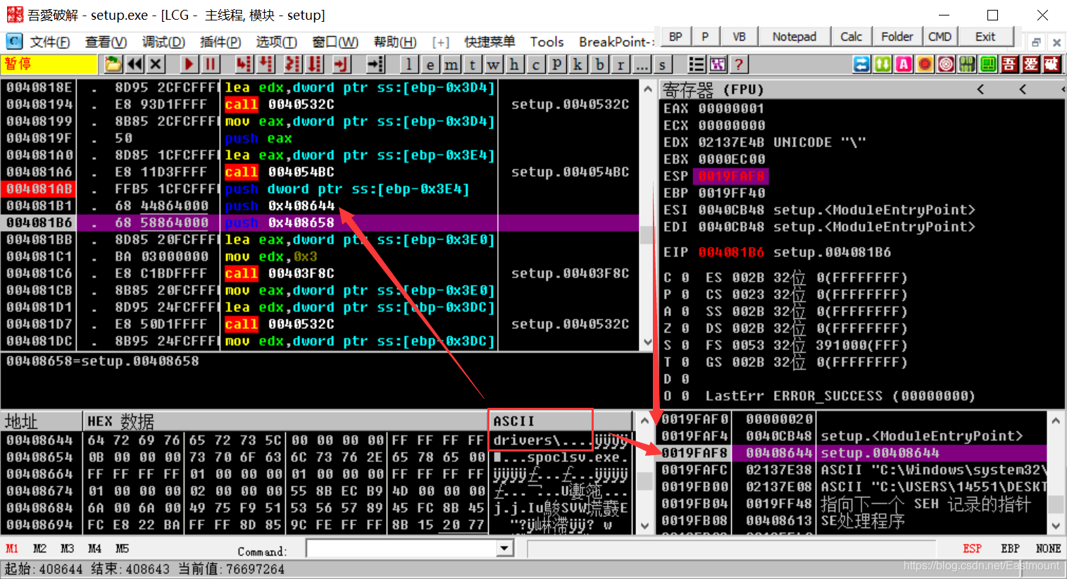The image size is (1067, 579).
Task: Open the 快捷菜单 menu
Action: 489,42
